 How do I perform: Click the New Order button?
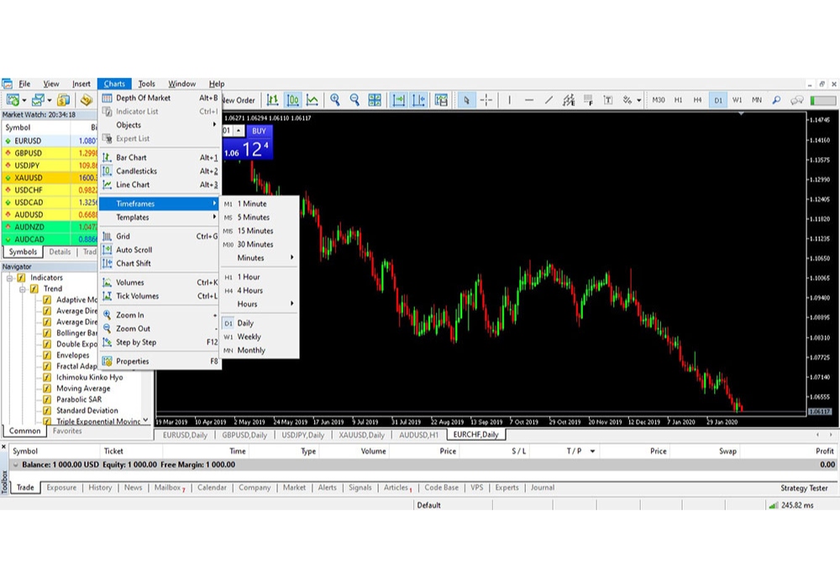(239, 100)
